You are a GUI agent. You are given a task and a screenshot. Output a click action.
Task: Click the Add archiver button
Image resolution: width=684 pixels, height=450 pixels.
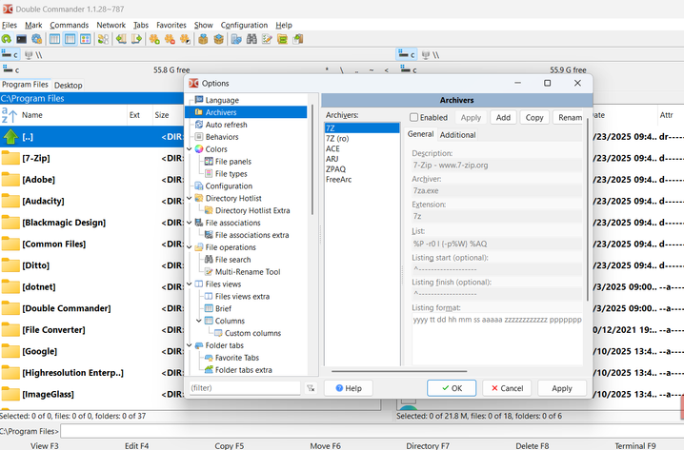tap(502, 118)
